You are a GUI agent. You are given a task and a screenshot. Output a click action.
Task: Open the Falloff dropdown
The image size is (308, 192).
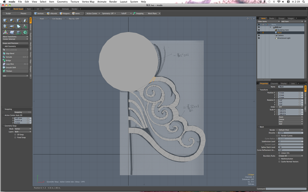(125, 13)
